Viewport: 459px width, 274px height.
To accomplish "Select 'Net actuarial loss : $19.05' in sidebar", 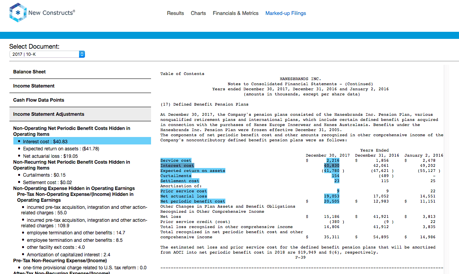I will tap(50, 156).
